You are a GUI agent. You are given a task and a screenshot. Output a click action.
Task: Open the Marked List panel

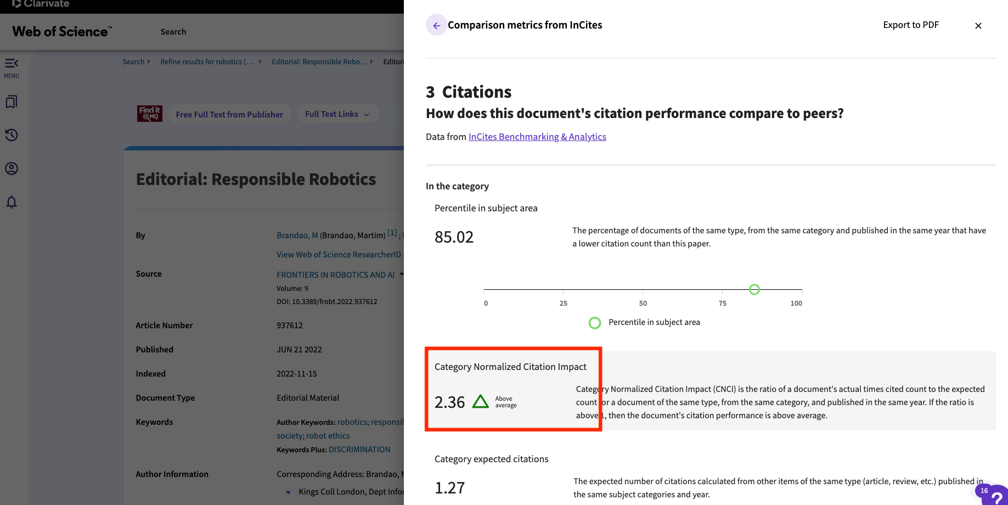click(x=11, y=102)
